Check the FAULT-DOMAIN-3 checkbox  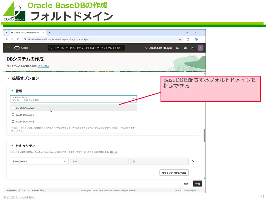point(13,121)
